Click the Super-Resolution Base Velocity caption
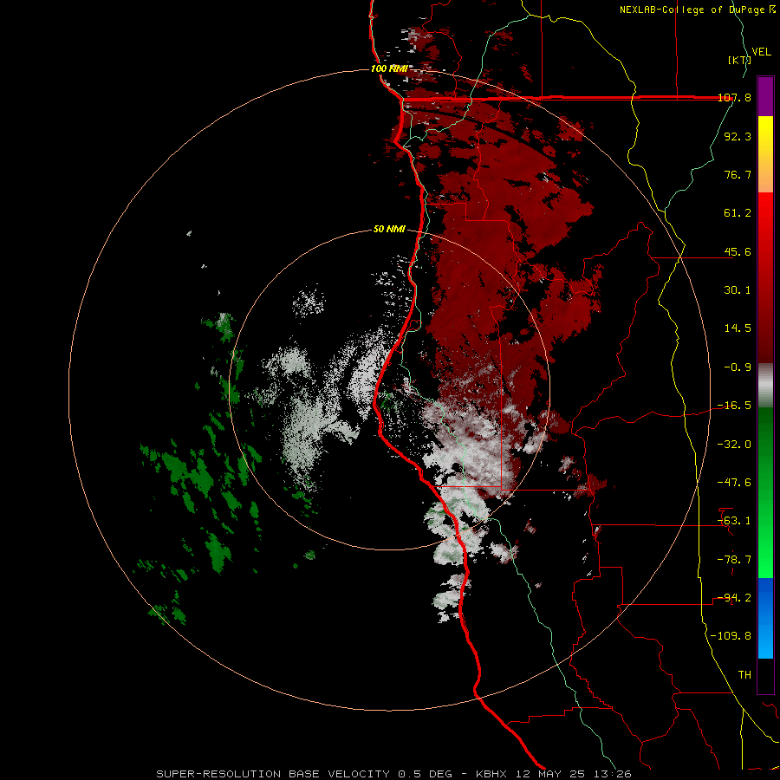The width and height of the screenshot is (780, 780). [x=393, y=774]
